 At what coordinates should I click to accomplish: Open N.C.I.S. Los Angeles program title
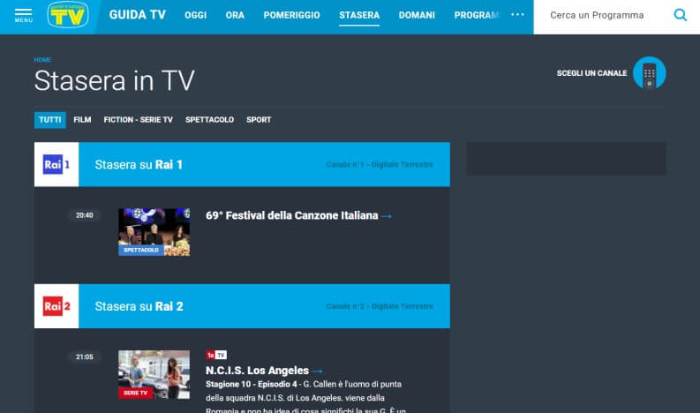(x=257, y=371)
